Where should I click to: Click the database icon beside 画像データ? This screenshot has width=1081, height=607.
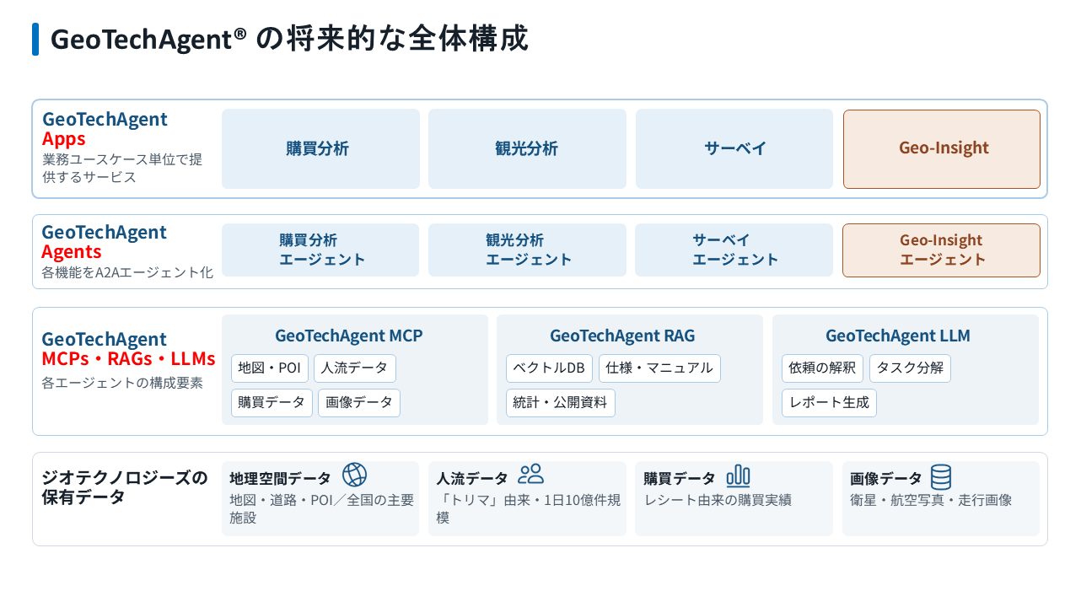[x=941, y=477]
